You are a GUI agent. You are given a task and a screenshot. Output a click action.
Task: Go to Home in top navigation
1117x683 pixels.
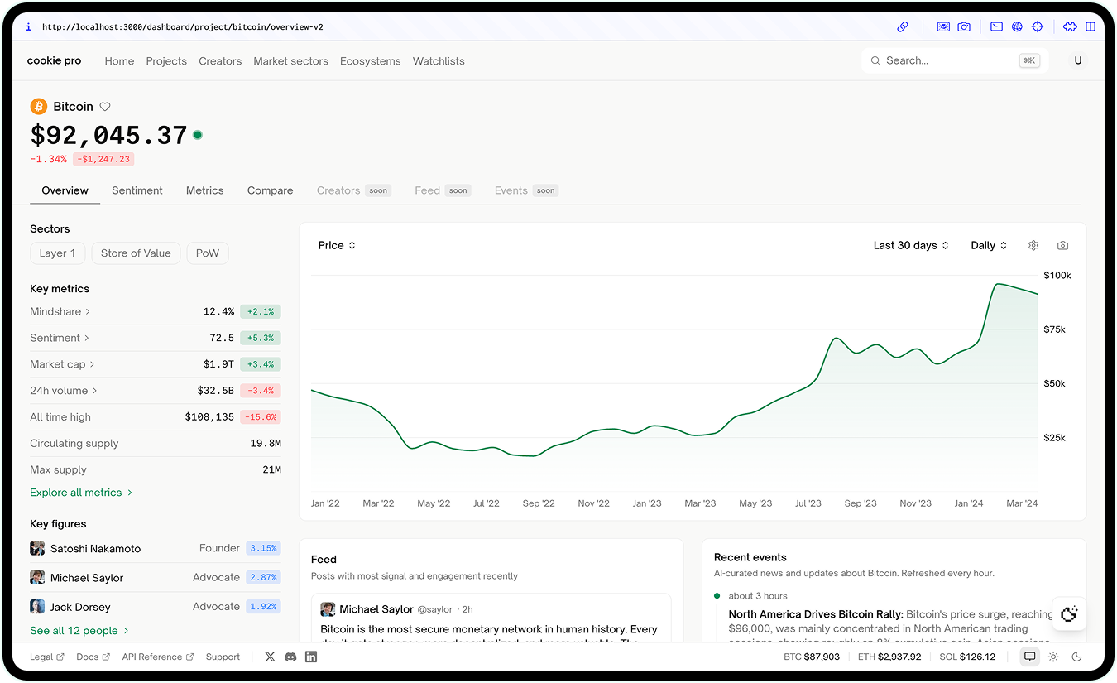tap(119, 61)
